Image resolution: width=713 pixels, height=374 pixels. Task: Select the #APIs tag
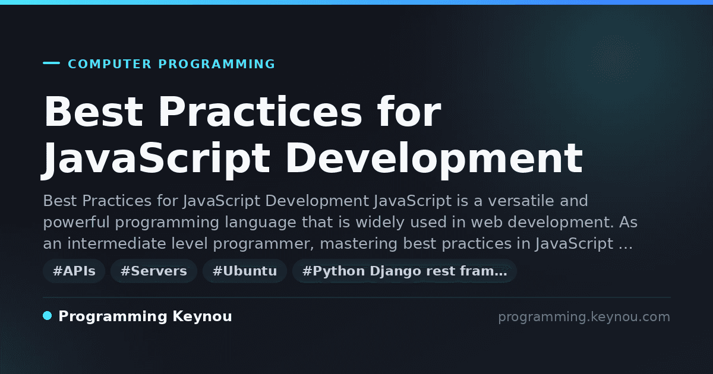click(74, 271)
